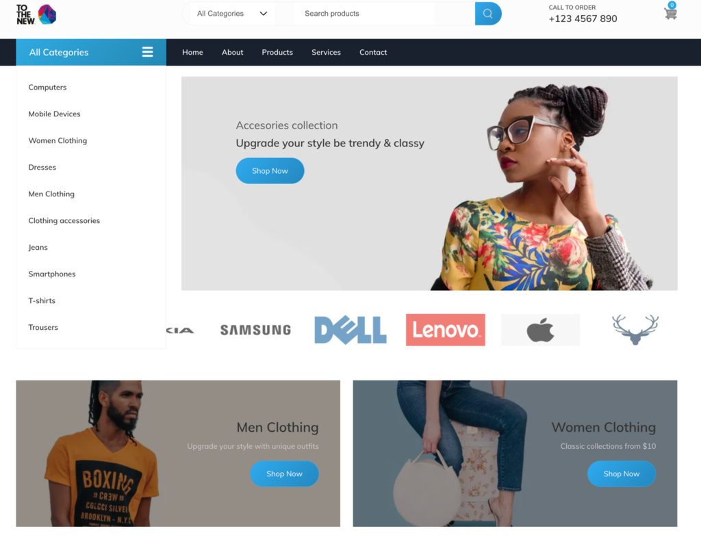Image resolution: width=701 pixels, height=546 pixels.
Task: Select the Dell brand logo
Action: (x=350, y=330)
